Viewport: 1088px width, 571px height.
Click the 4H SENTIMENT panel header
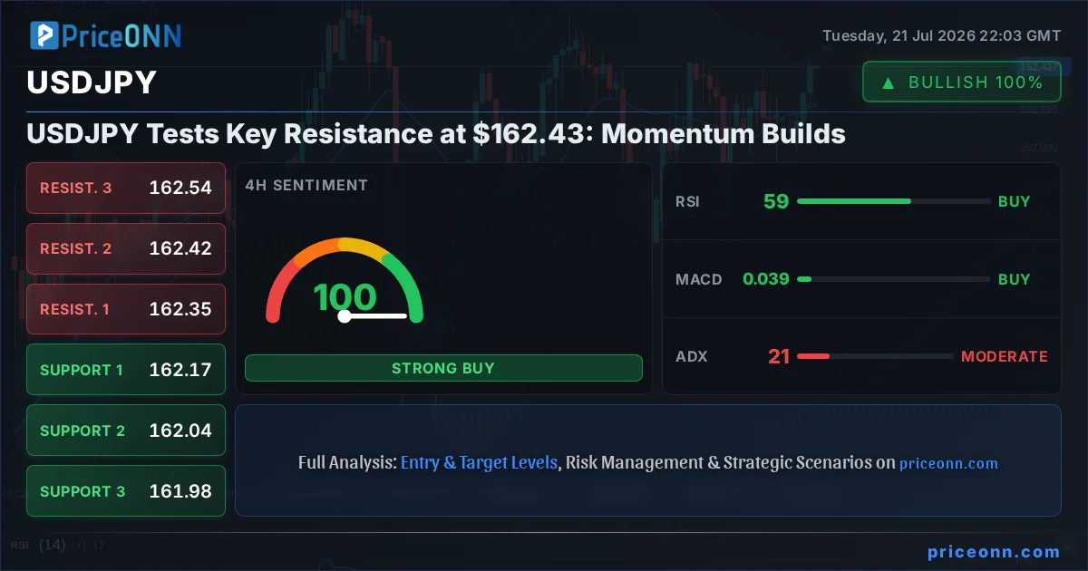[306, 185]
